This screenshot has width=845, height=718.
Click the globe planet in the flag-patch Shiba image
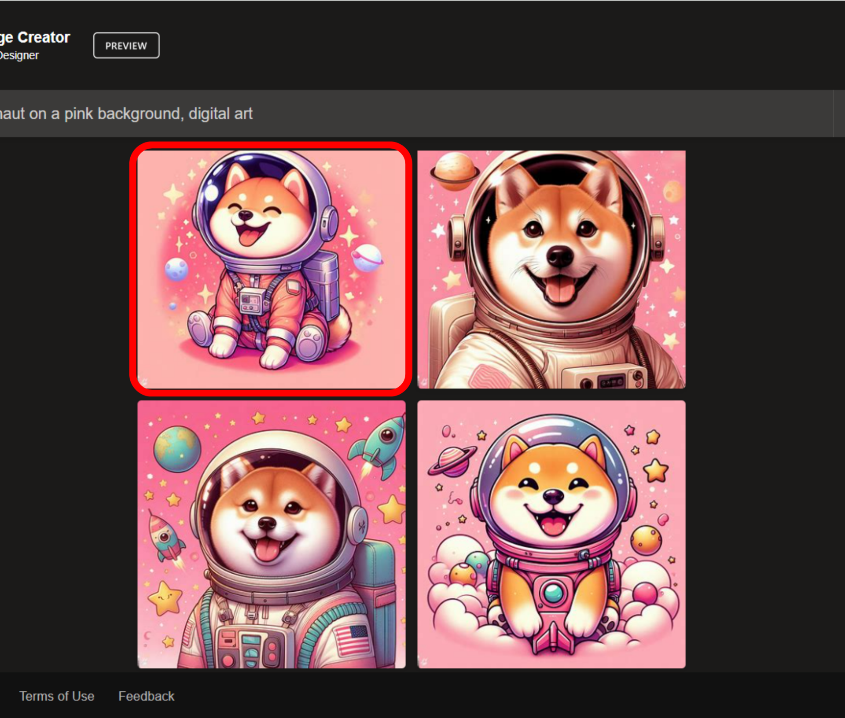click(x=177, y=449)
